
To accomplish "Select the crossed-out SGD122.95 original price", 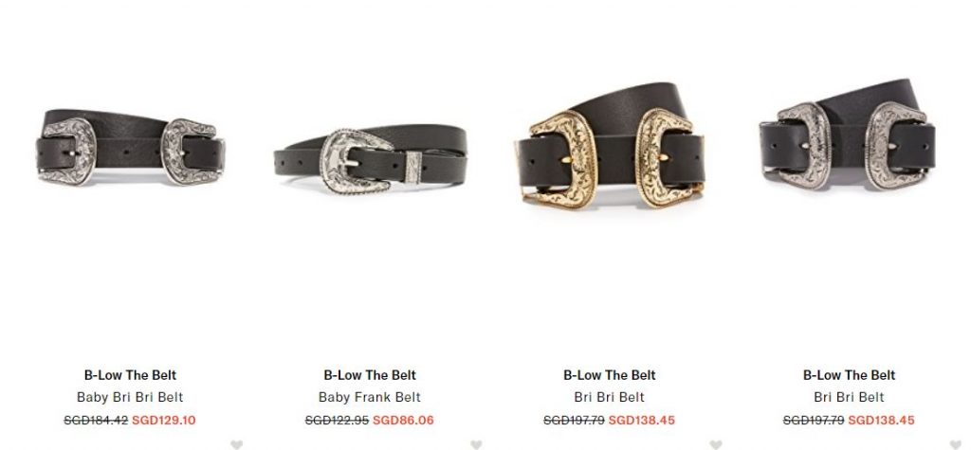I will [337, 421].
